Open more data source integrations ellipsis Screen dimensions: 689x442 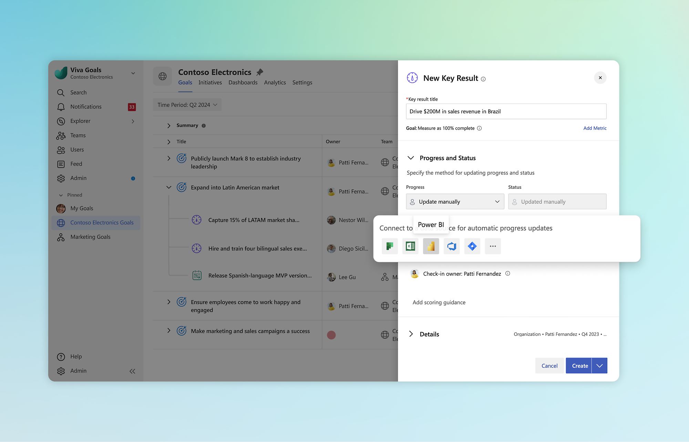[493, 246]
